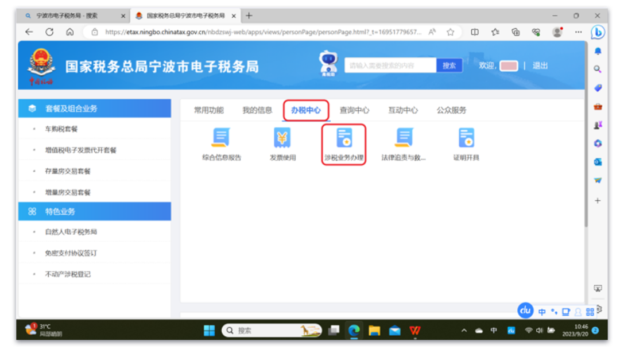
Task: Open 自然人电子税务局 link
Action: 71,232
